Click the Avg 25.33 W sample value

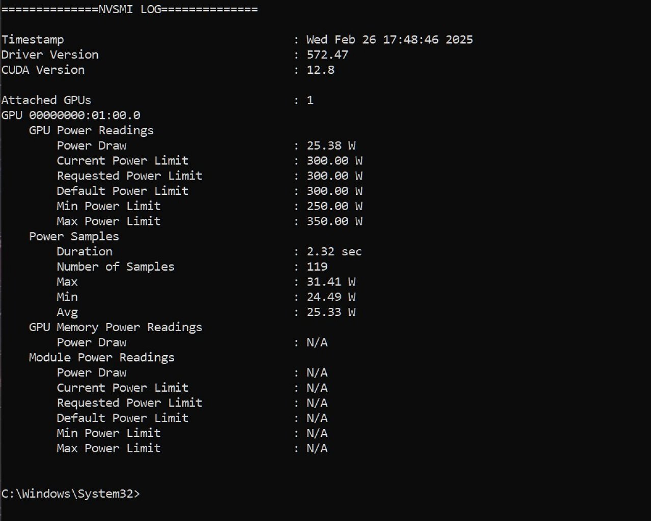point(331,312)
